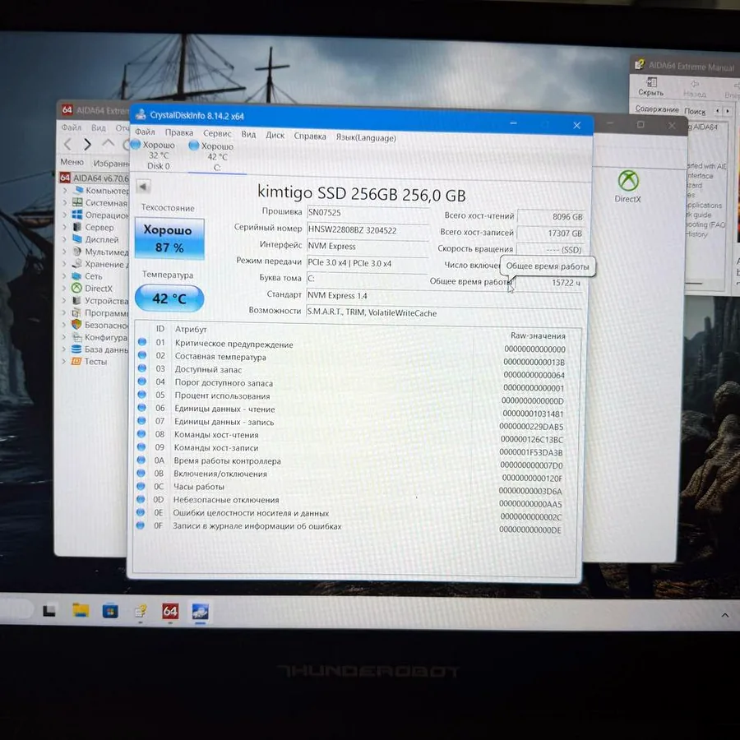The height and width of the screenshot is (740, 740).
Task: Select raw value 0000000229DAB5
Action: pos(531,427)
